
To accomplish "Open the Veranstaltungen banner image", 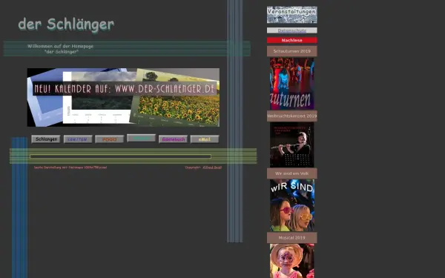I will (x=291, y=15).
